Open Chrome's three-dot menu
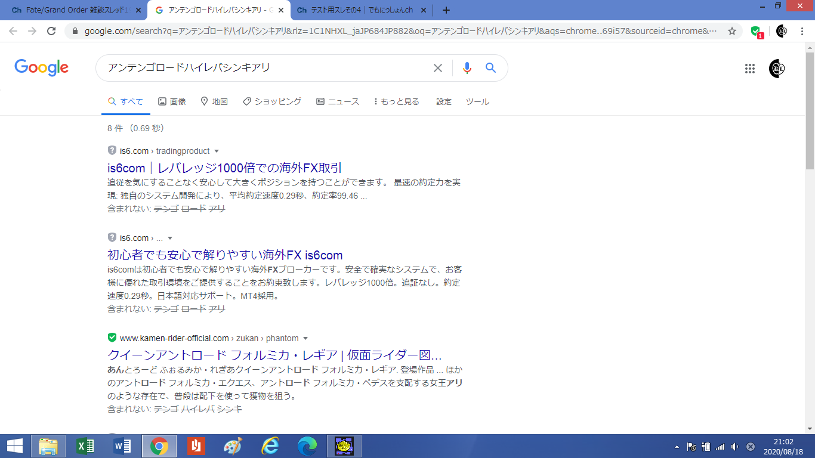The image size is (815, 458). (x=802, y=31)
